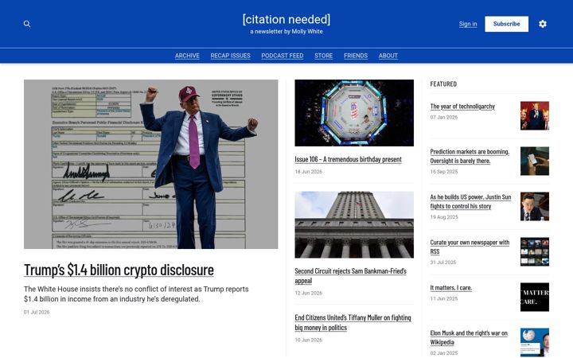Open The year of technoligarchy thumbnail

click(x=535, y=116)
